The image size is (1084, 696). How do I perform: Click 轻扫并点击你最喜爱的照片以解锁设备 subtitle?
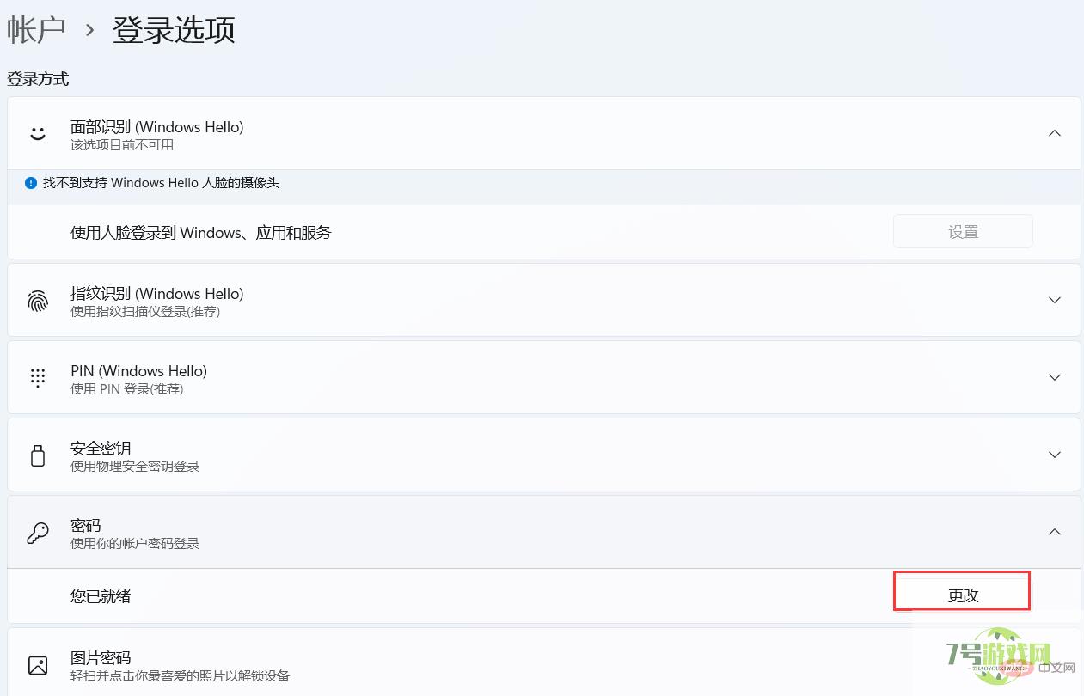click(181, 676)
